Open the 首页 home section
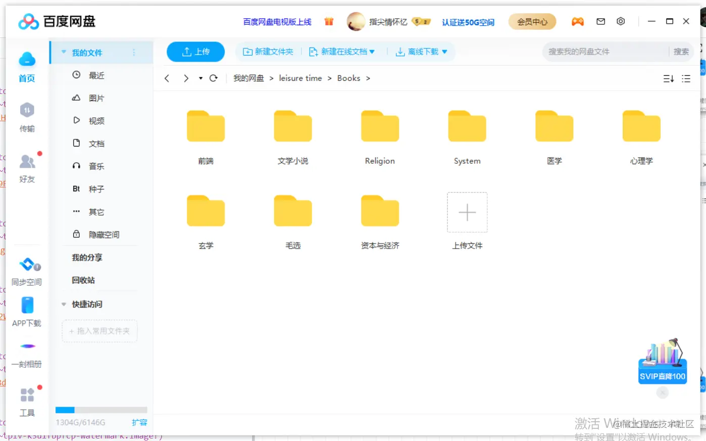The width and height of the screenshot is (706, 441). (x=27, y=67)
